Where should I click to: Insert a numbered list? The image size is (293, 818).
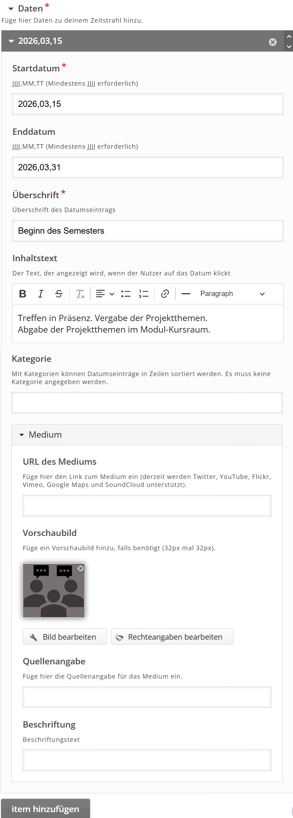click(144, 294)
